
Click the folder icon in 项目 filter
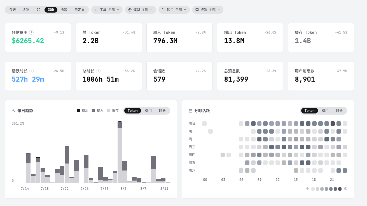(163, 10)
